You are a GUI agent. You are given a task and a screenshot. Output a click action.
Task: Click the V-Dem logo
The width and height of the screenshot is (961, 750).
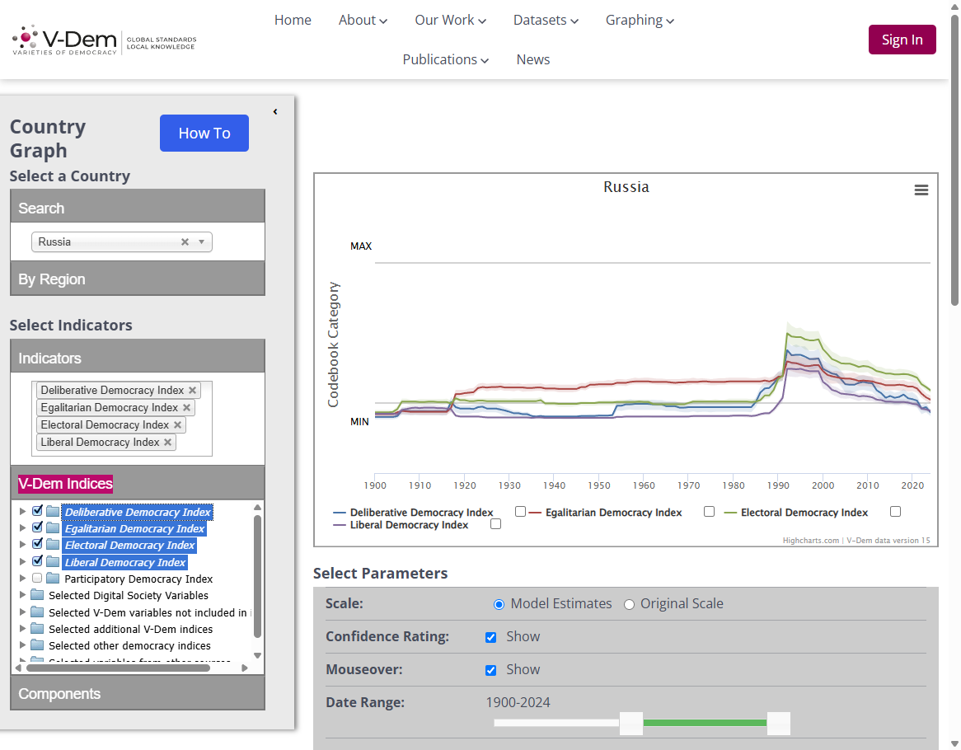click(x=104, y=40)
